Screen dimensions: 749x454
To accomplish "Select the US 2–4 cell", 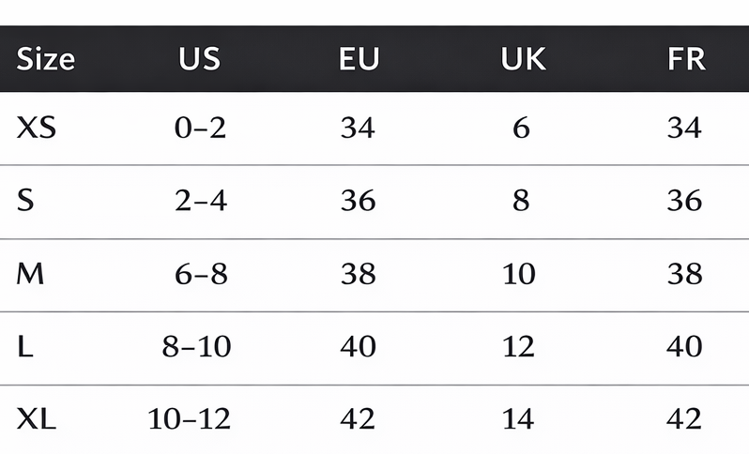I will tap(200, 201).
